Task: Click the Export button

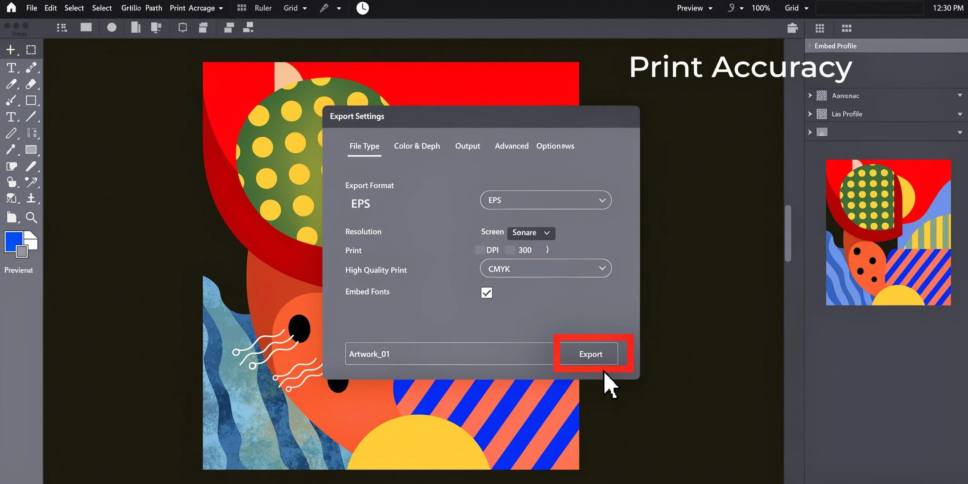Action: (590, 354)
